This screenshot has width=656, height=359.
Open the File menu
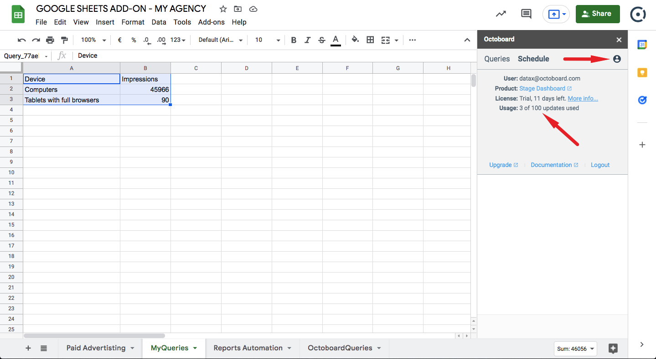[x=41, y=22]
